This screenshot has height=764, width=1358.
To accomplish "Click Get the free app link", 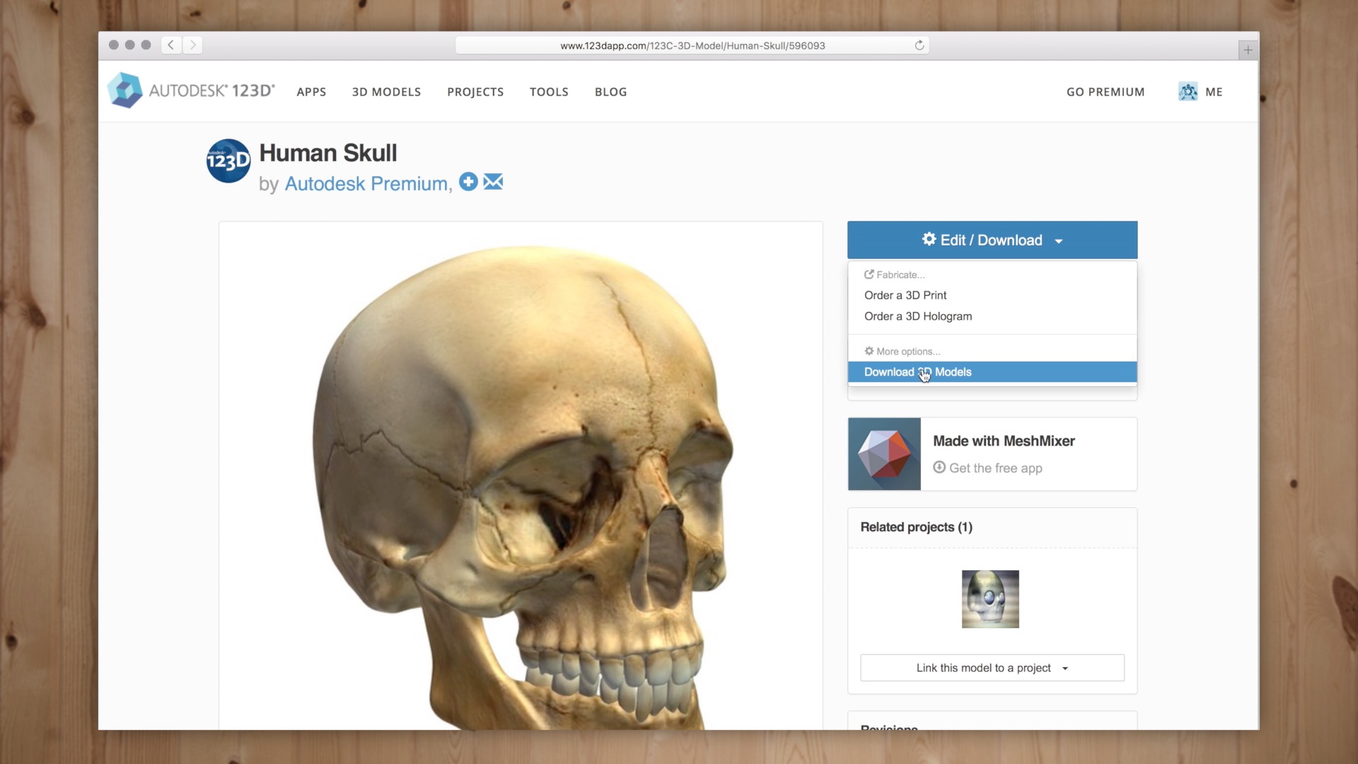I will point(995,468).
